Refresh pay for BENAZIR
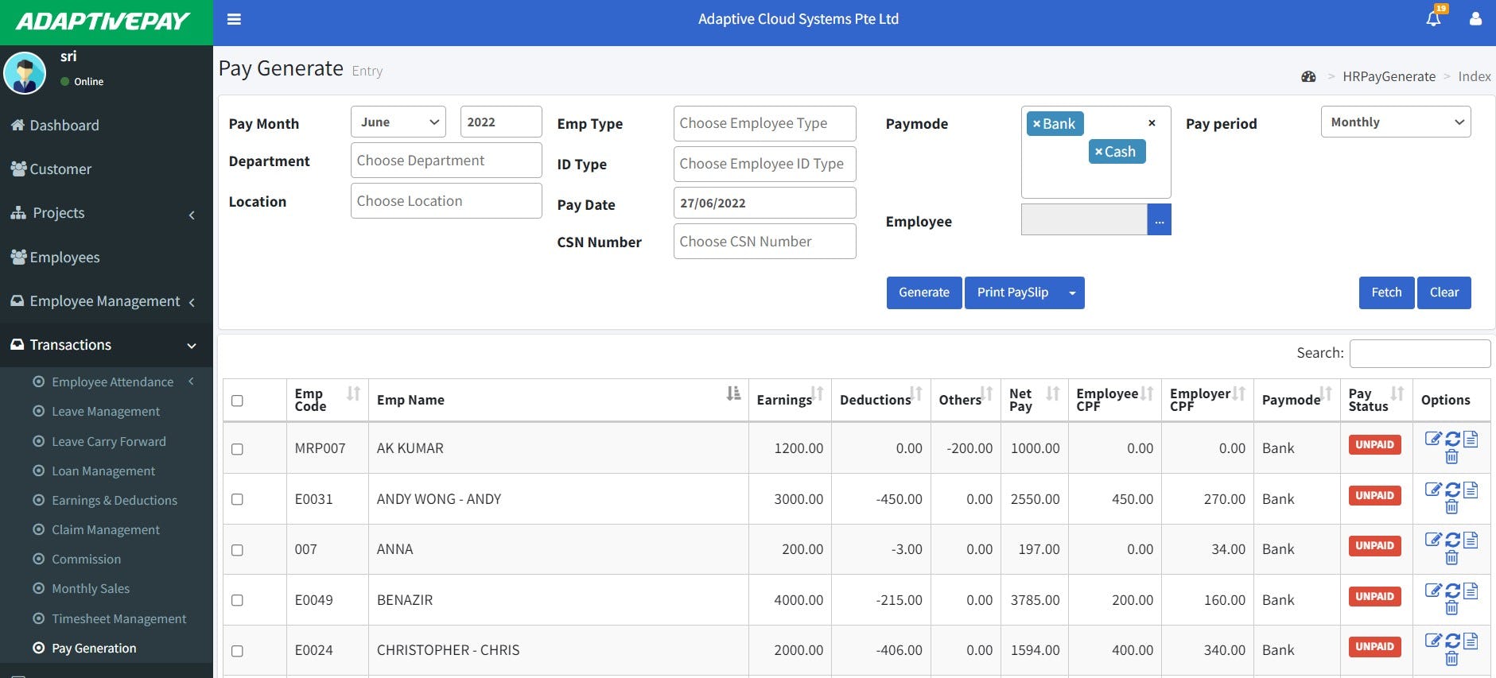 tap(1452, 591)
